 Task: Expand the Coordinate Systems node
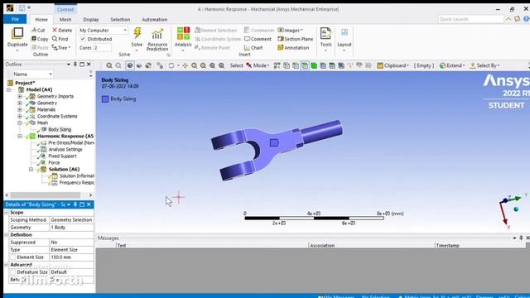pyautogui.click(x=20, y=116)
